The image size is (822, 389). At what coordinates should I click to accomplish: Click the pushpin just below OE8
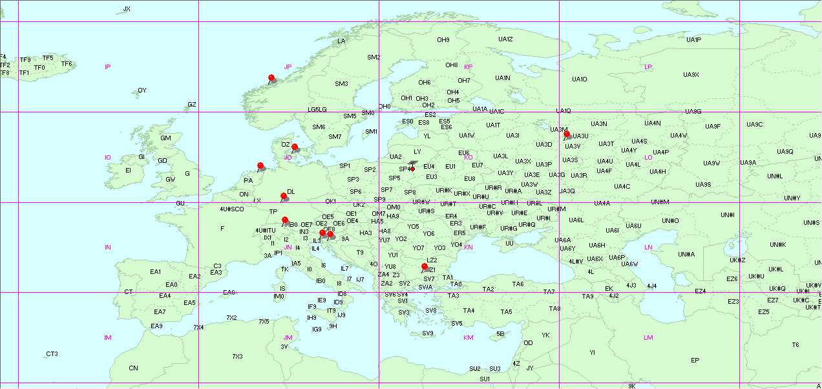tap(330, 235)
